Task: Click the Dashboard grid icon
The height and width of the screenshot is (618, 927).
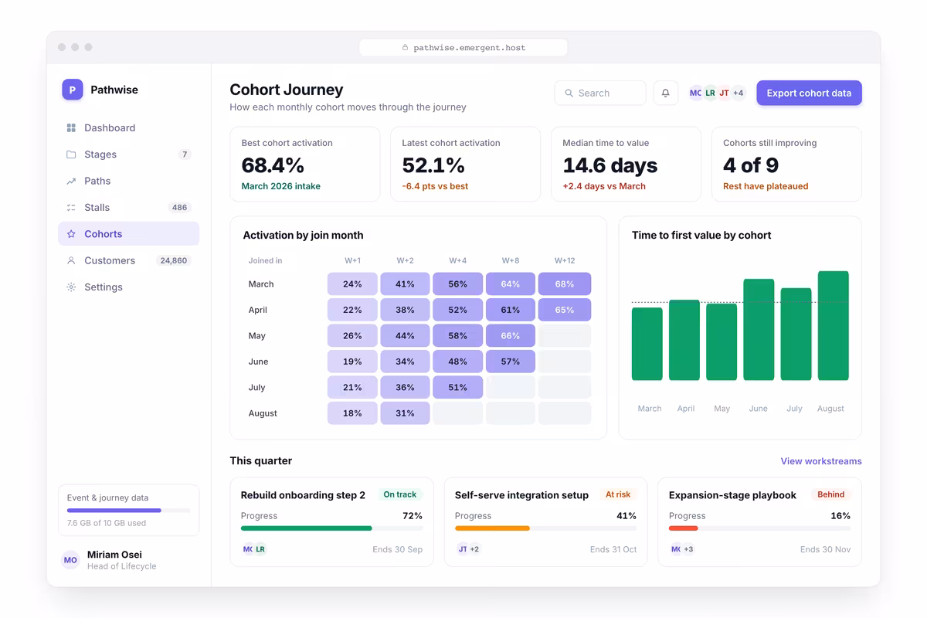Action: pos(71,128)
